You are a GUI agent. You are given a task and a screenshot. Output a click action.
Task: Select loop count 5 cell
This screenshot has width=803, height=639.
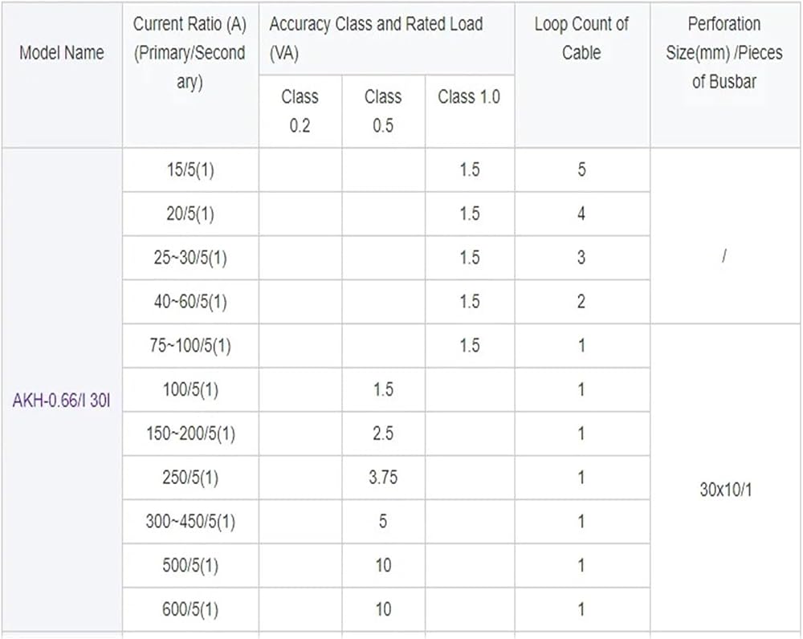click(x=581, y=170)
